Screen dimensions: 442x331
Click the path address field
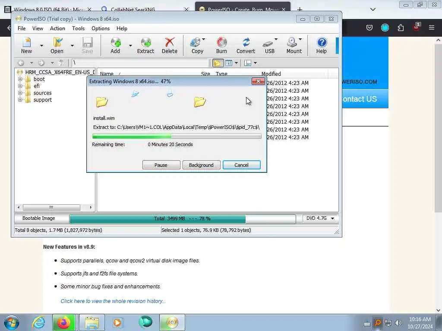click(x=140, y=63)
